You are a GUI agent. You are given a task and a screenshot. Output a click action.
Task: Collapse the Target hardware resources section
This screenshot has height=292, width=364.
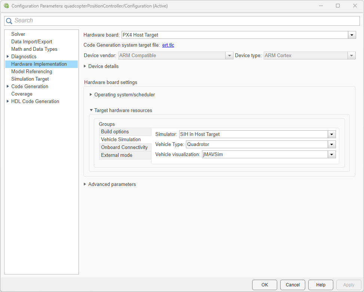click(91, 110)
